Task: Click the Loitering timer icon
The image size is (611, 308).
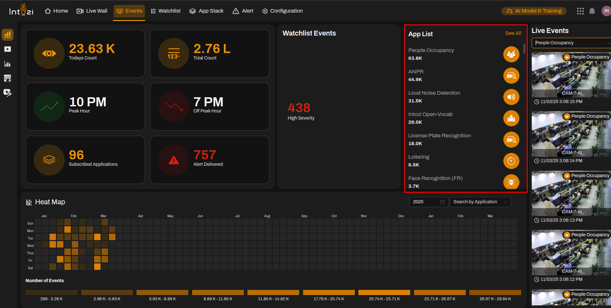Action: [511, 161]
